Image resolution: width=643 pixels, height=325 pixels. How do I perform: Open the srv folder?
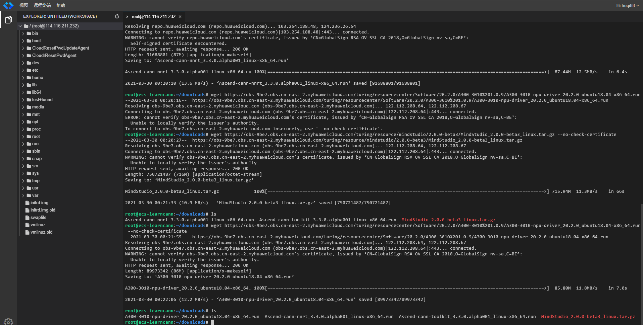click(35, 166)
